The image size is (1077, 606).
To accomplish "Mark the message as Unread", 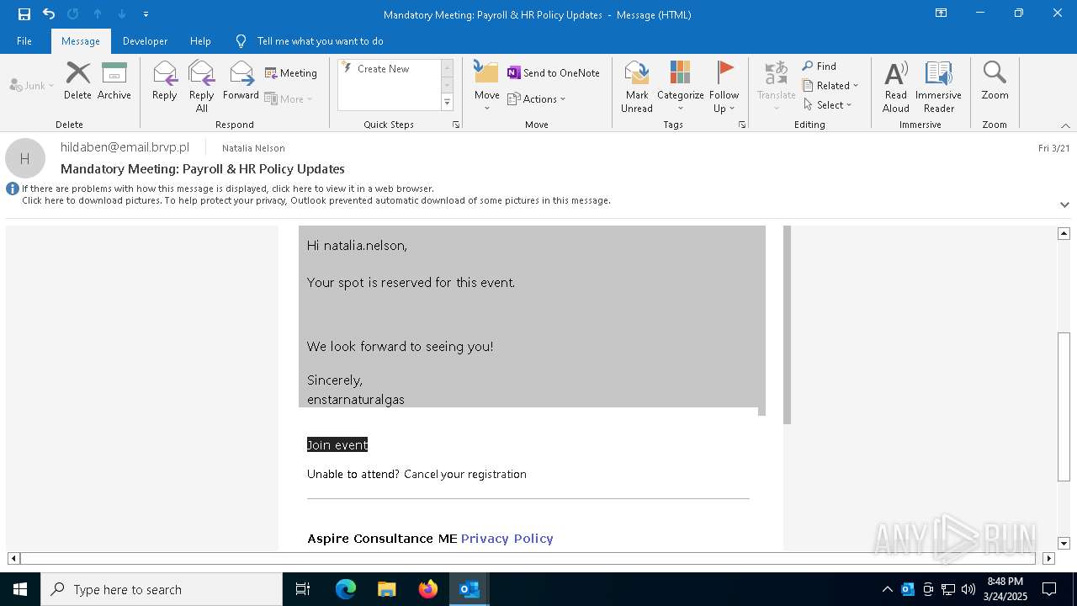I will [637, 87].
